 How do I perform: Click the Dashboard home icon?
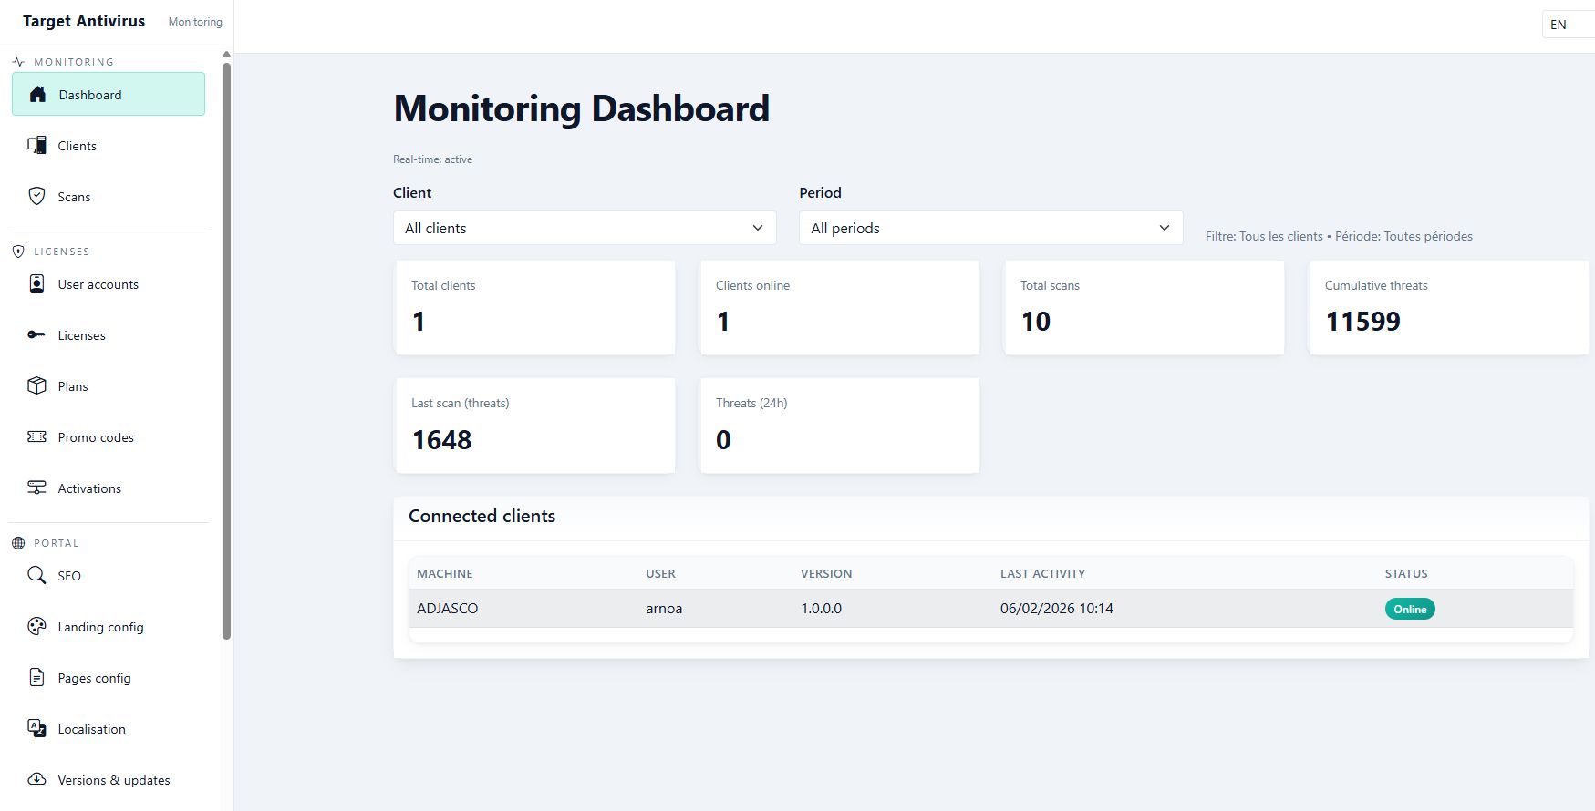(37, 95)
